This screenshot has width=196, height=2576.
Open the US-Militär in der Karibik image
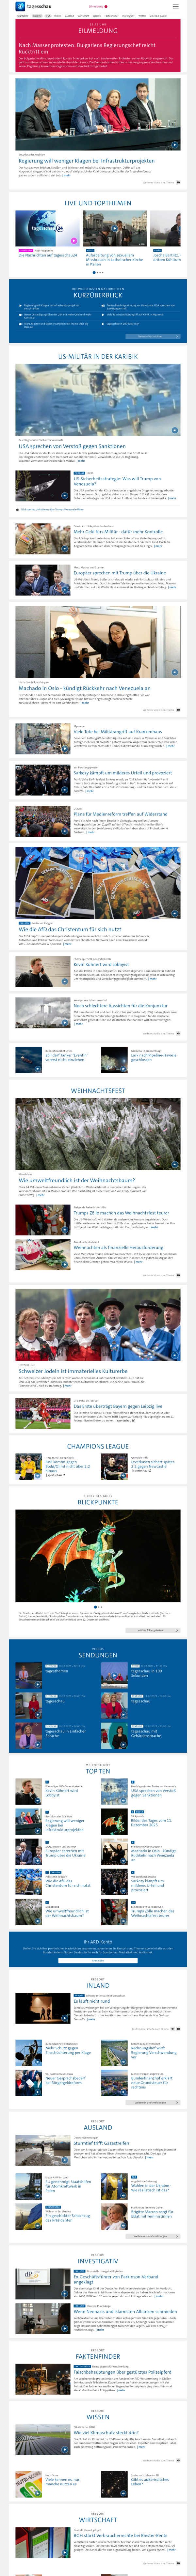98,400
